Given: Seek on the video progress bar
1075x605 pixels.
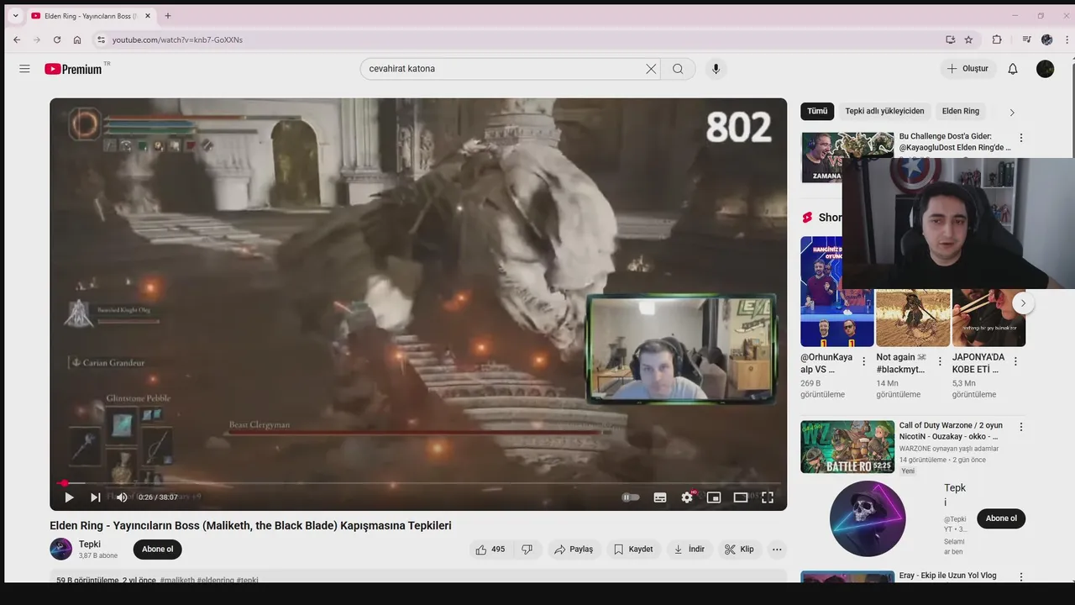Looking at the screenshot, I should tap(418, 483).
